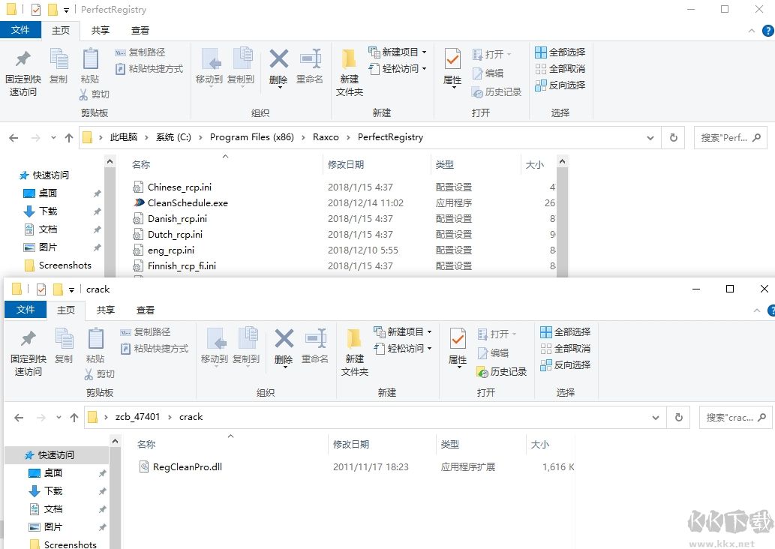The height and width of the screenshot is (549, 775).
Task: Click Cut (剪切) in PerfectRegistry ribbon
Action: pyautogui.click(x=95, y=94)
